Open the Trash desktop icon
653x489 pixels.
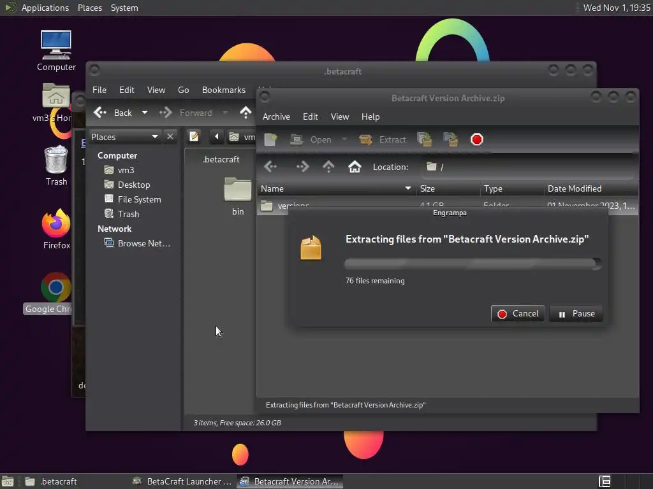(56, 165)
